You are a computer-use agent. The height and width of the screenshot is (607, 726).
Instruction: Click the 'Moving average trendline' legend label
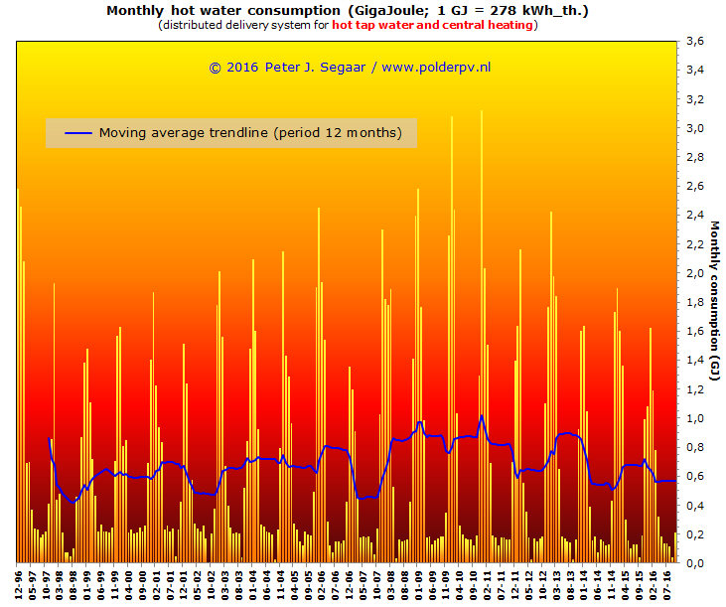[250, 133]
